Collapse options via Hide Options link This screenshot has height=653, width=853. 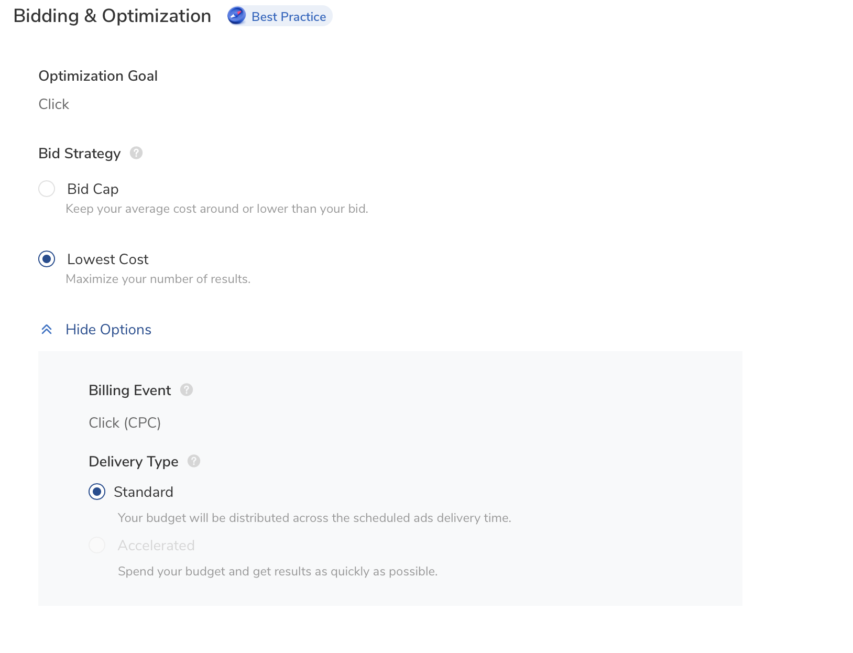pyautogui.click(x=108, y=329)
